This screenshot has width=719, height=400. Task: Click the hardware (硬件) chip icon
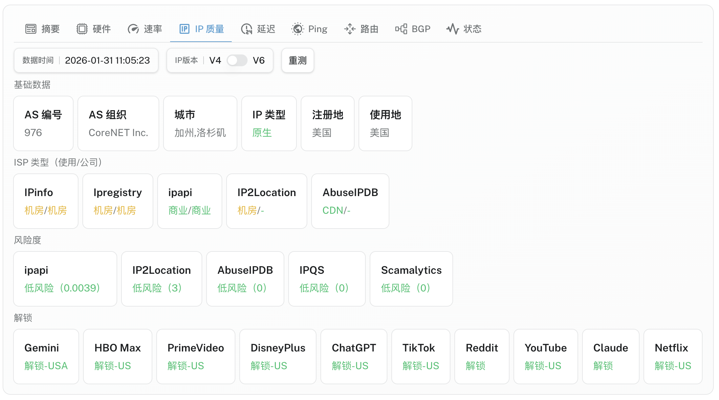pos(82,29)
